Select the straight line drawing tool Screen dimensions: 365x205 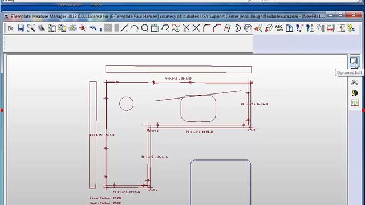click(x=124, y=28)
